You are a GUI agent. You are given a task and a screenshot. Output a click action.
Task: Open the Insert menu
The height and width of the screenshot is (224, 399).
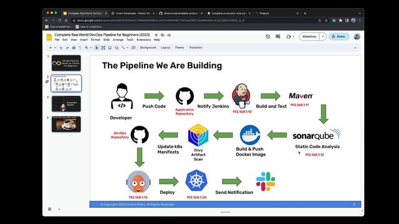pos(84,40)
